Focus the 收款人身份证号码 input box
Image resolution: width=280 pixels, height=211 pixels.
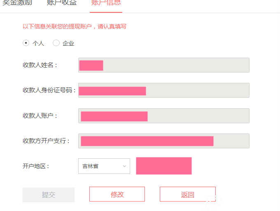(x=163, y=90)
